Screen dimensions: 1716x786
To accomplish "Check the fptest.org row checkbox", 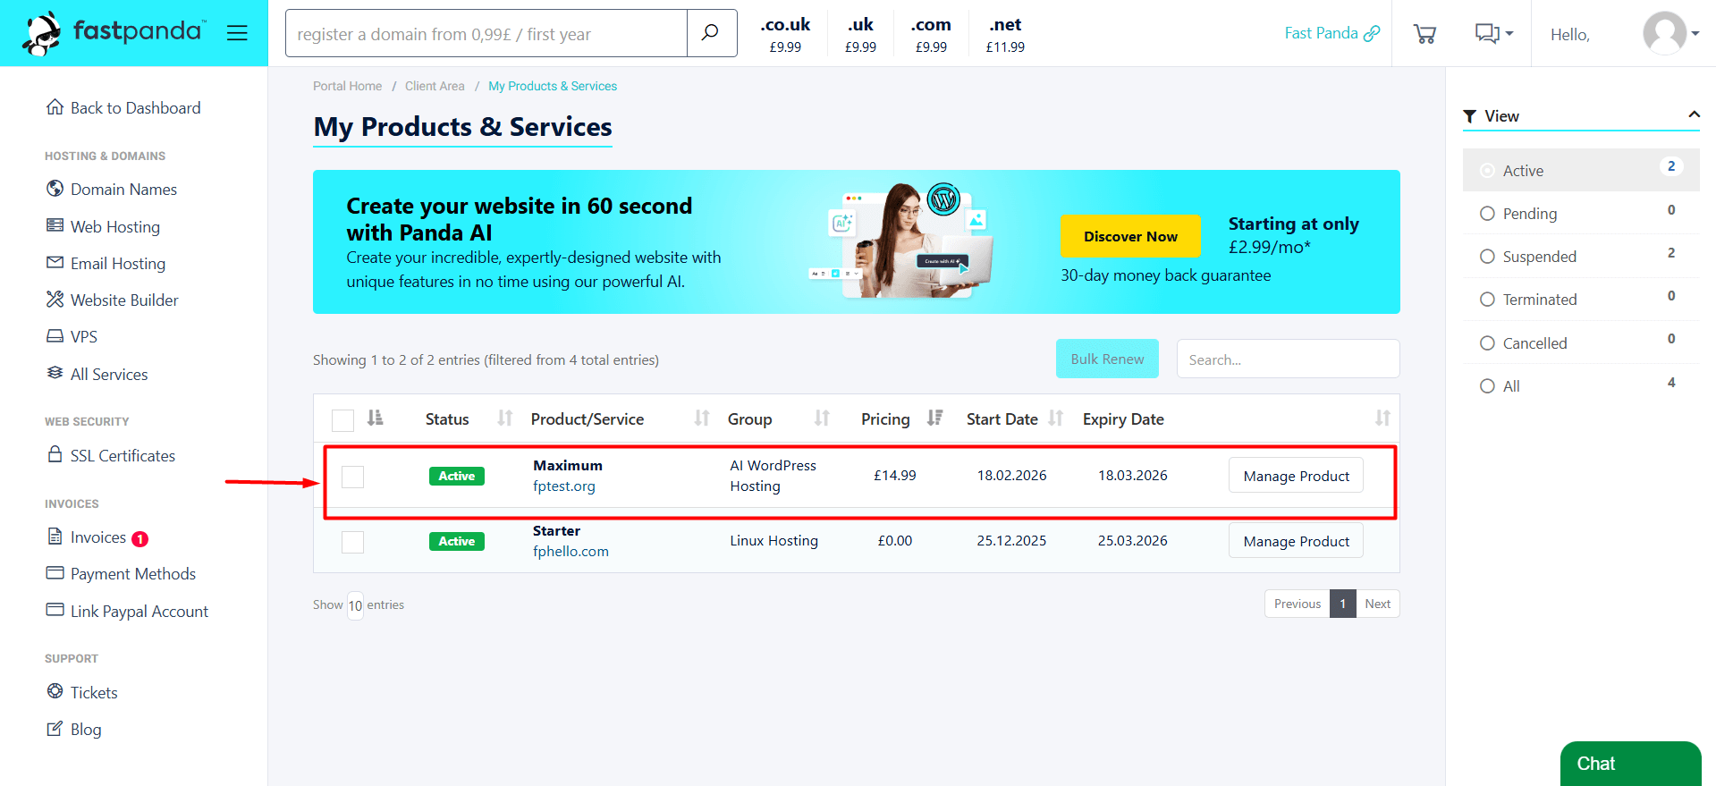I will tap(353, 477).
